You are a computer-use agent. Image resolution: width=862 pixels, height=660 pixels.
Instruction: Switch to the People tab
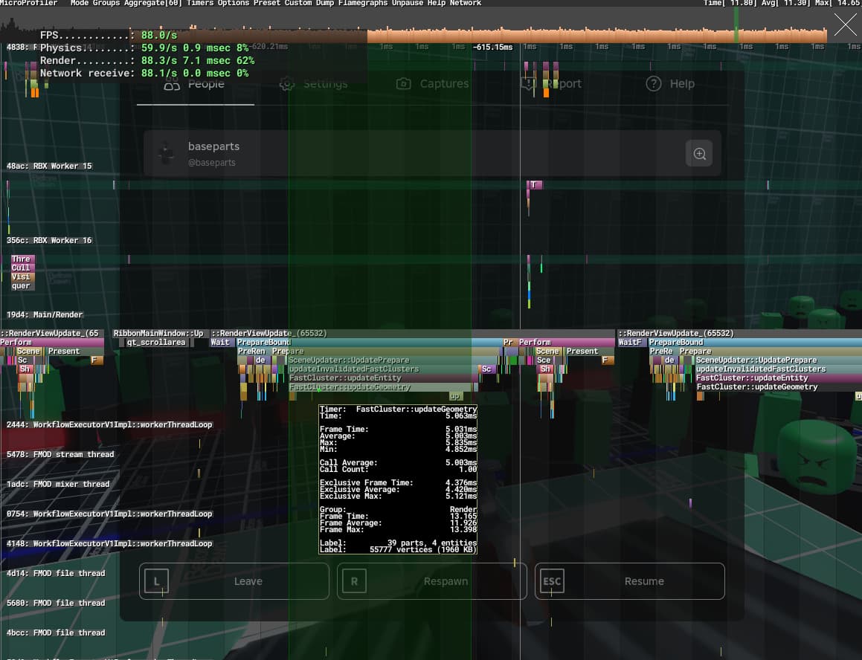(x=195, y=84)
